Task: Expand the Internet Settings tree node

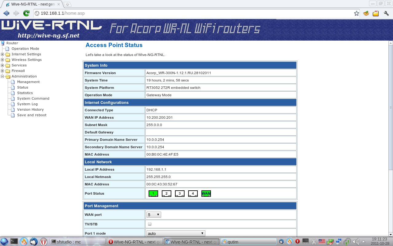Action: 2,54
